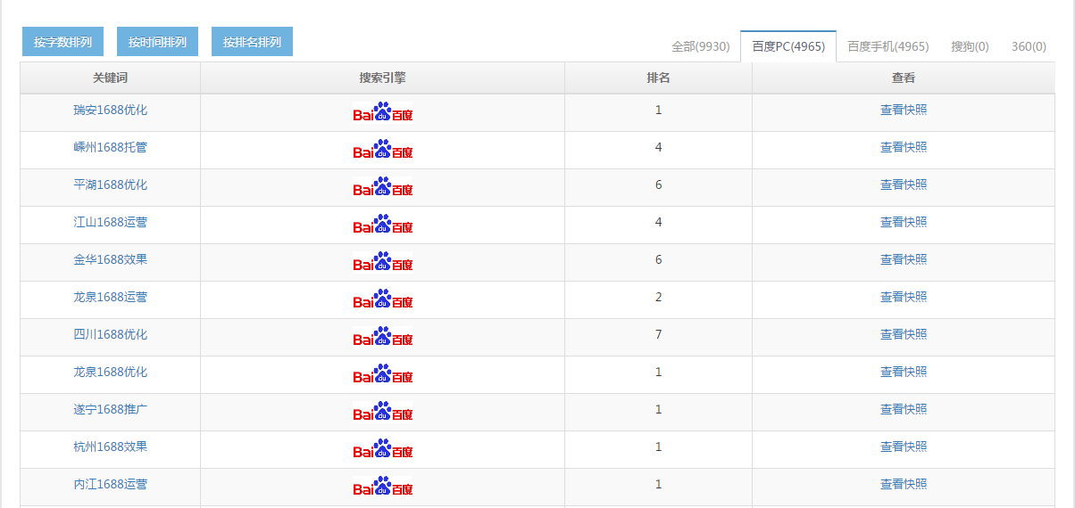This screenshot has width=1075, height=508.
Task: Click rank value 1 for 瑞安1688优化
Action: point(659,111)
